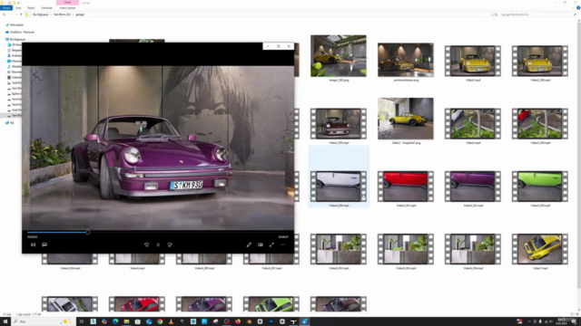Screen dimensions: 581x326
Task: Skip back ten seconds in the video
Action: click(147, 244)
